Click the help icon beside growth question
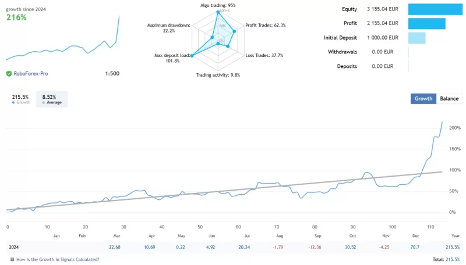Image resolution: width=466 pixels, height=265 pixels. pos(12,259)
